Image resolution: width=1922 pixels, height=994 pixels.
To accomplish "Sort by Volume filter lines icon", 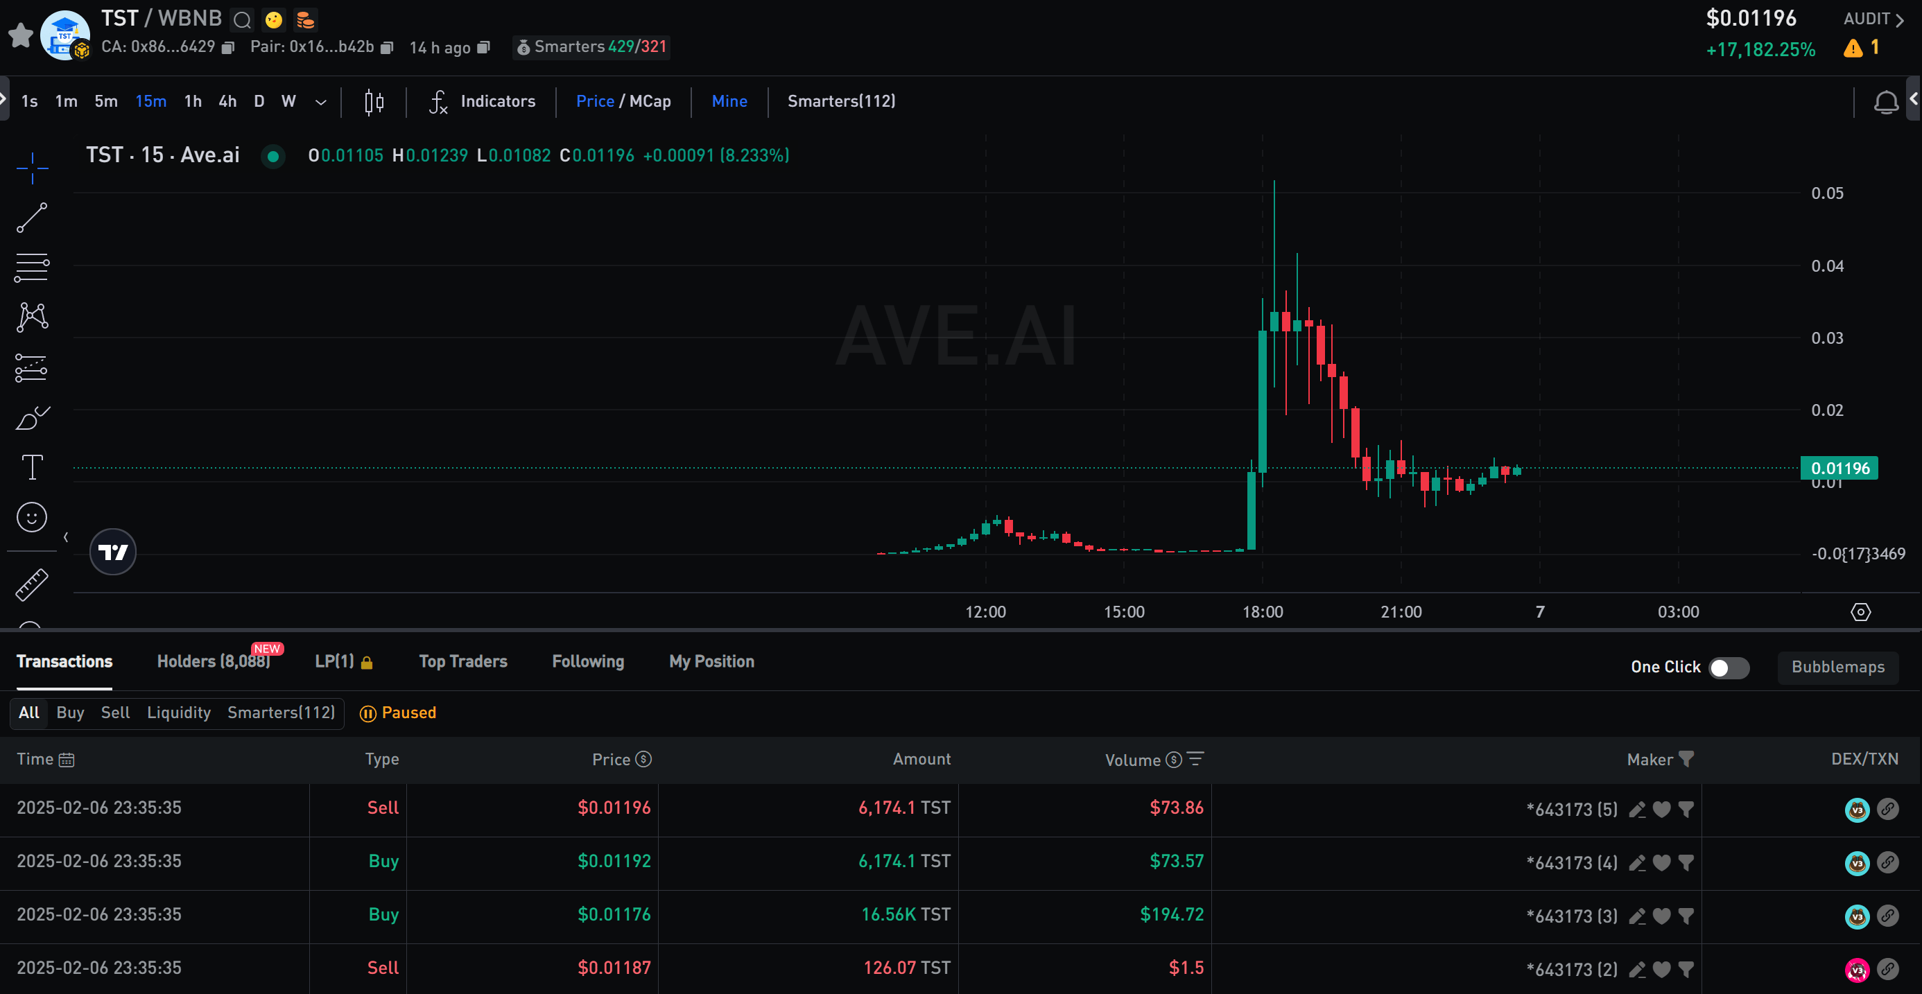I will point(1195,759).
